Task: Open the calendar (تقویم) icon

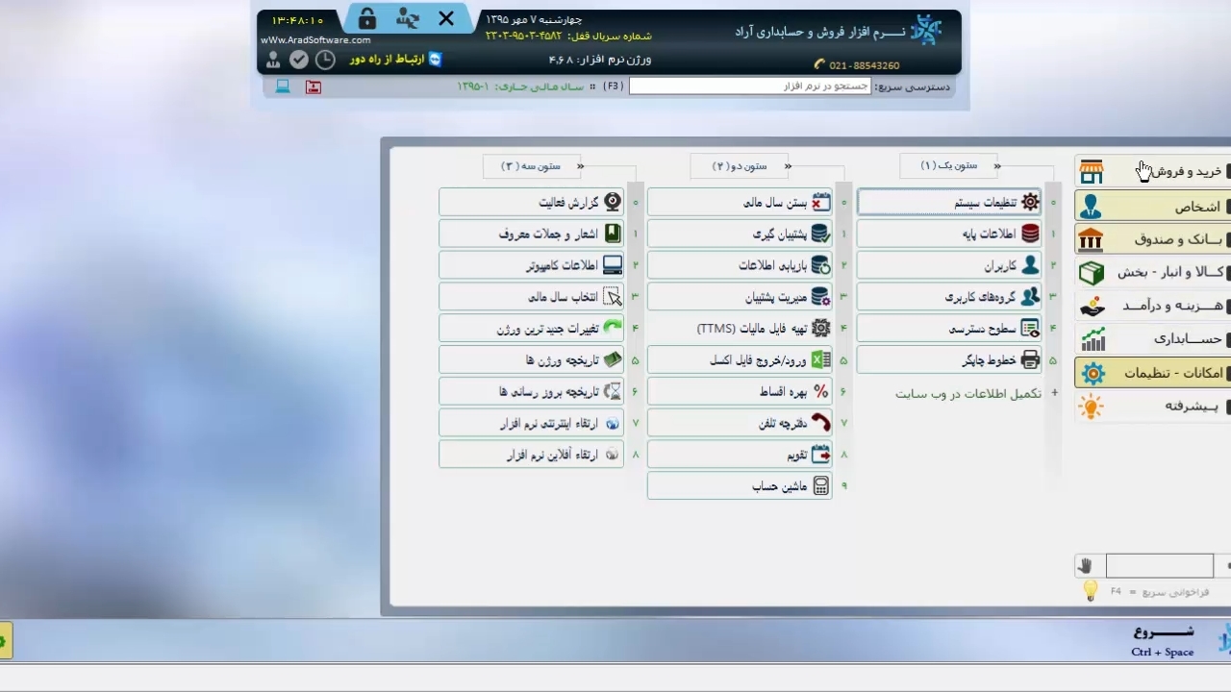Action: tap(820, 455)
